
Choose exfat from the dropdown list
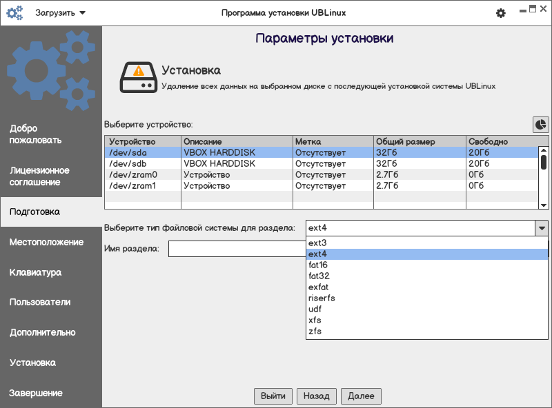tap(319, 287)
